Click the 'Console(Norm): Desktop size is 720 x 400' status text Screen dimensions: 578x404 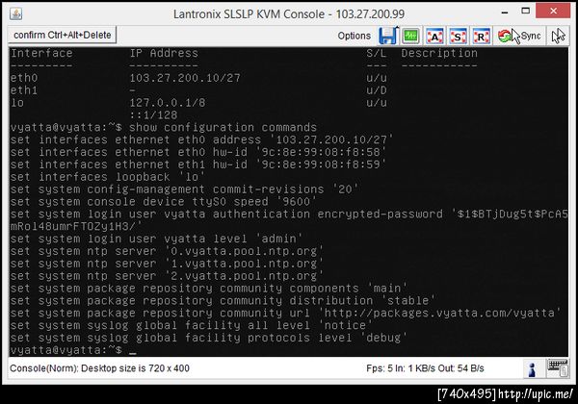click(x=99, y=368)
